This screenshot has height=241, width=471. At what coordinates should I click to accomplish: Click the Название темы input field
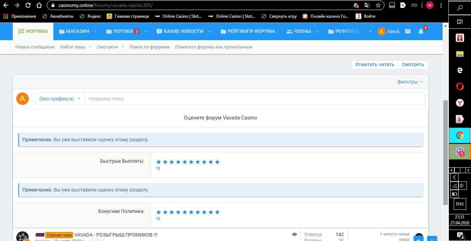coord(255,99)
